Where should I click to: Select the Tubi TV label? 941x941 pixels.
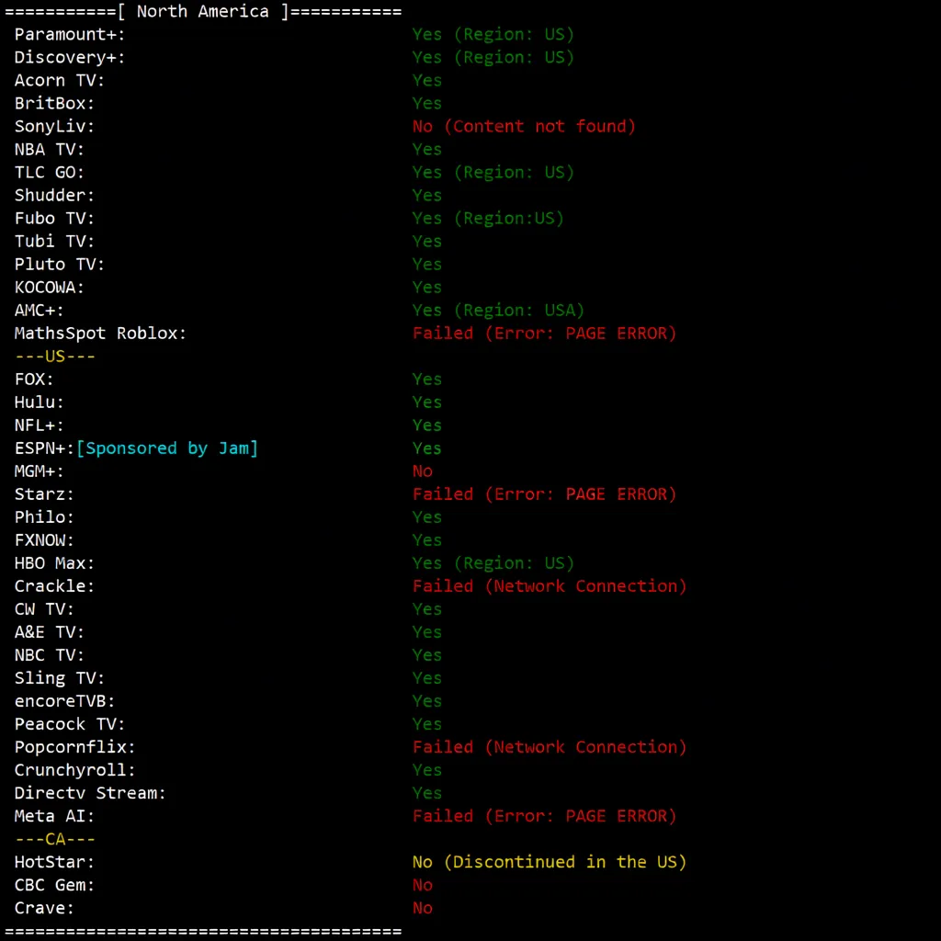pyautogui.click(x=54, y=242)
